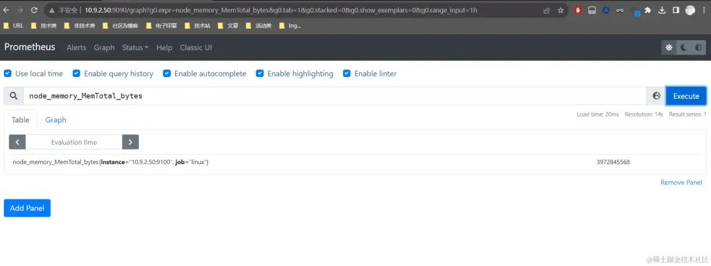Viewport: 711px width, 266px height.
Task: Click the light theme sun icon
Action: point(668,47)
